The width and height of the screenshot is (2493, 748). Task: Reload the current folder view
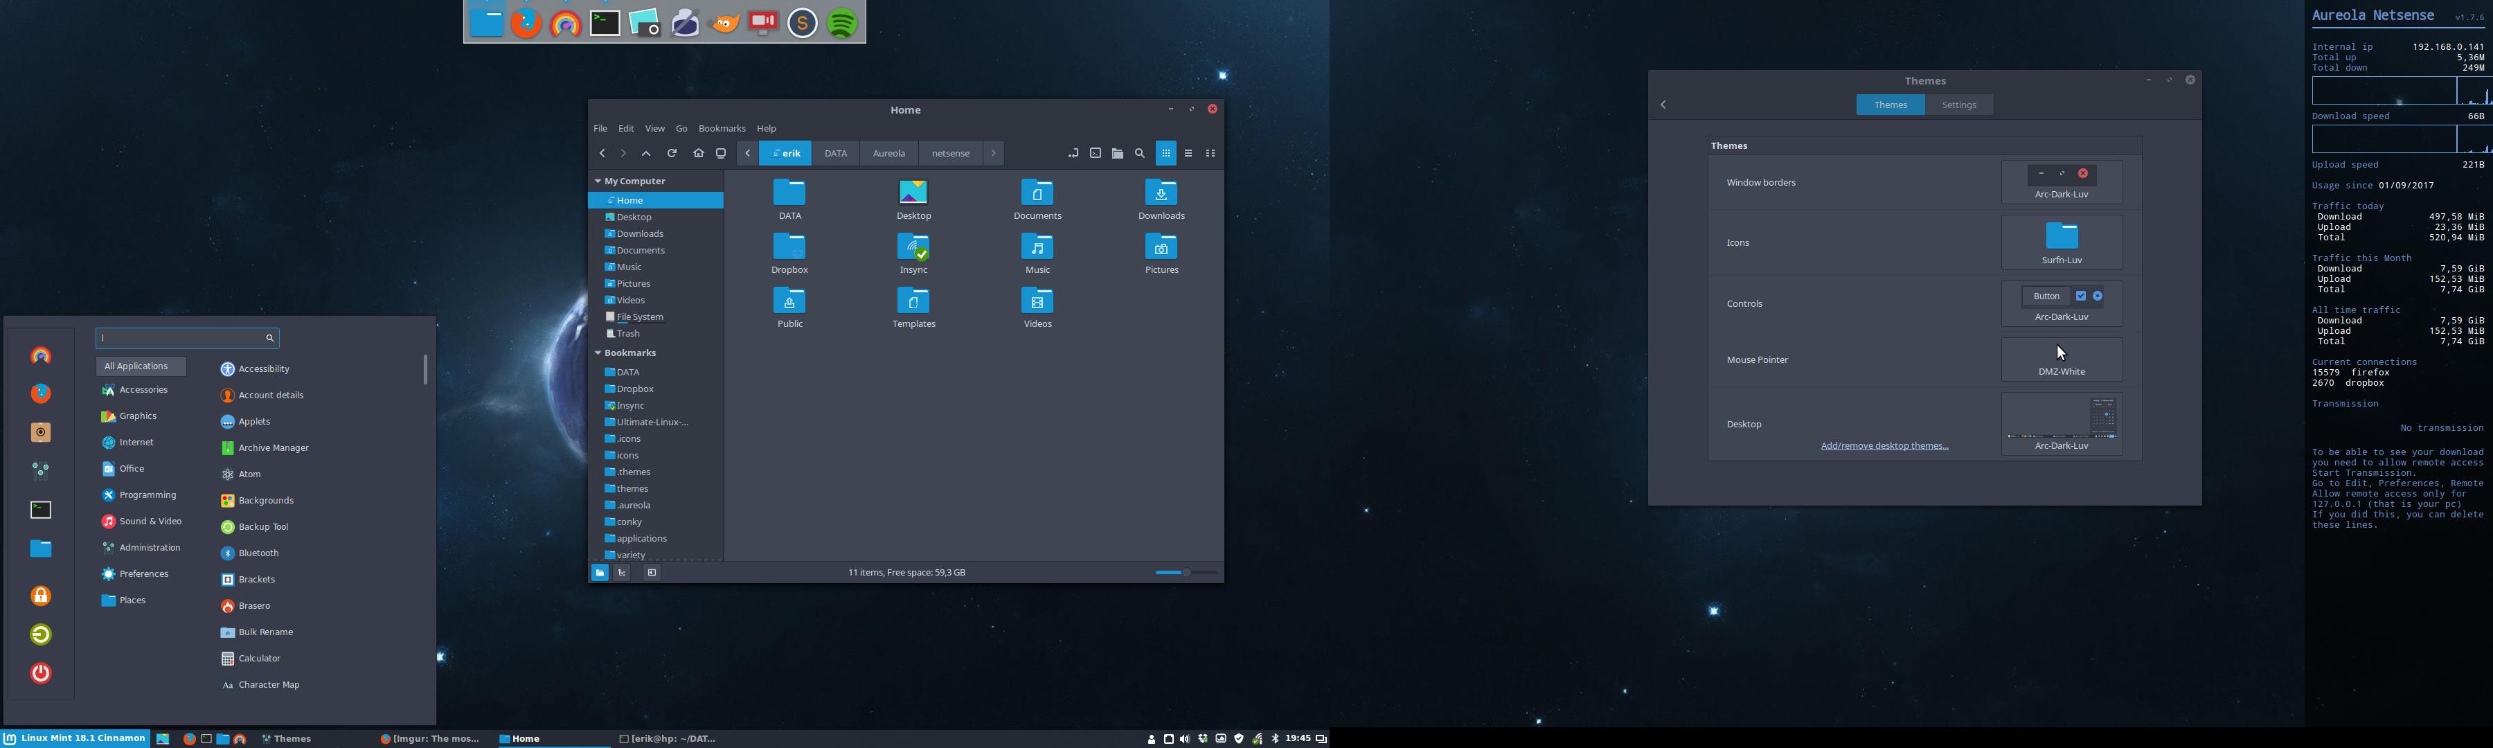(672, 154)
